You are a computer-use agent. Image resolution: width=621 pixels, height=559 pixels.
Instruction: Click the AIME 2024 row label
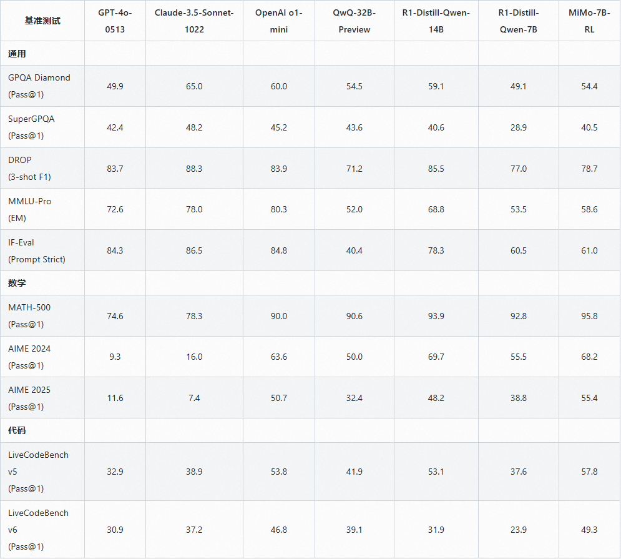click(x=29, y=357)
